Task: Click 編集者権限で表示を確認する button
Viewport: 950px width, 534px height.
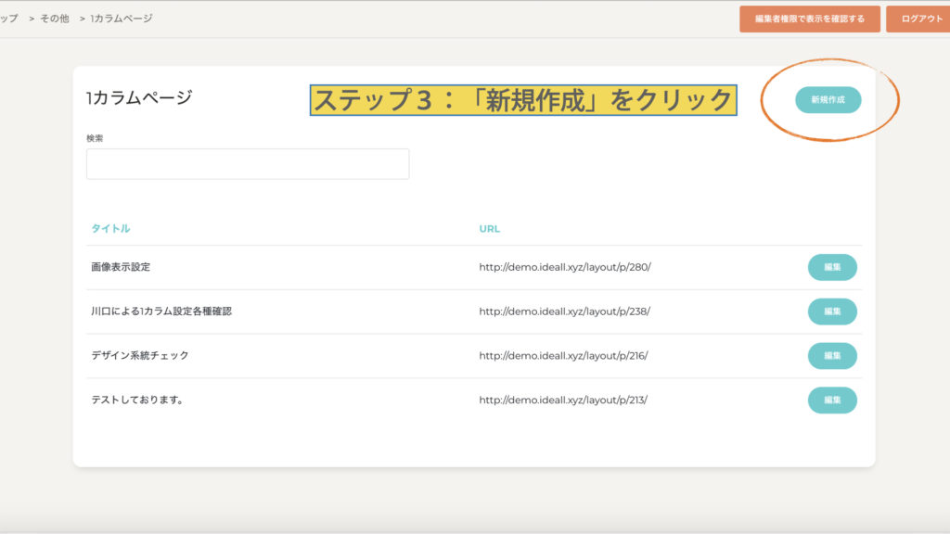Action: point(809,19)
